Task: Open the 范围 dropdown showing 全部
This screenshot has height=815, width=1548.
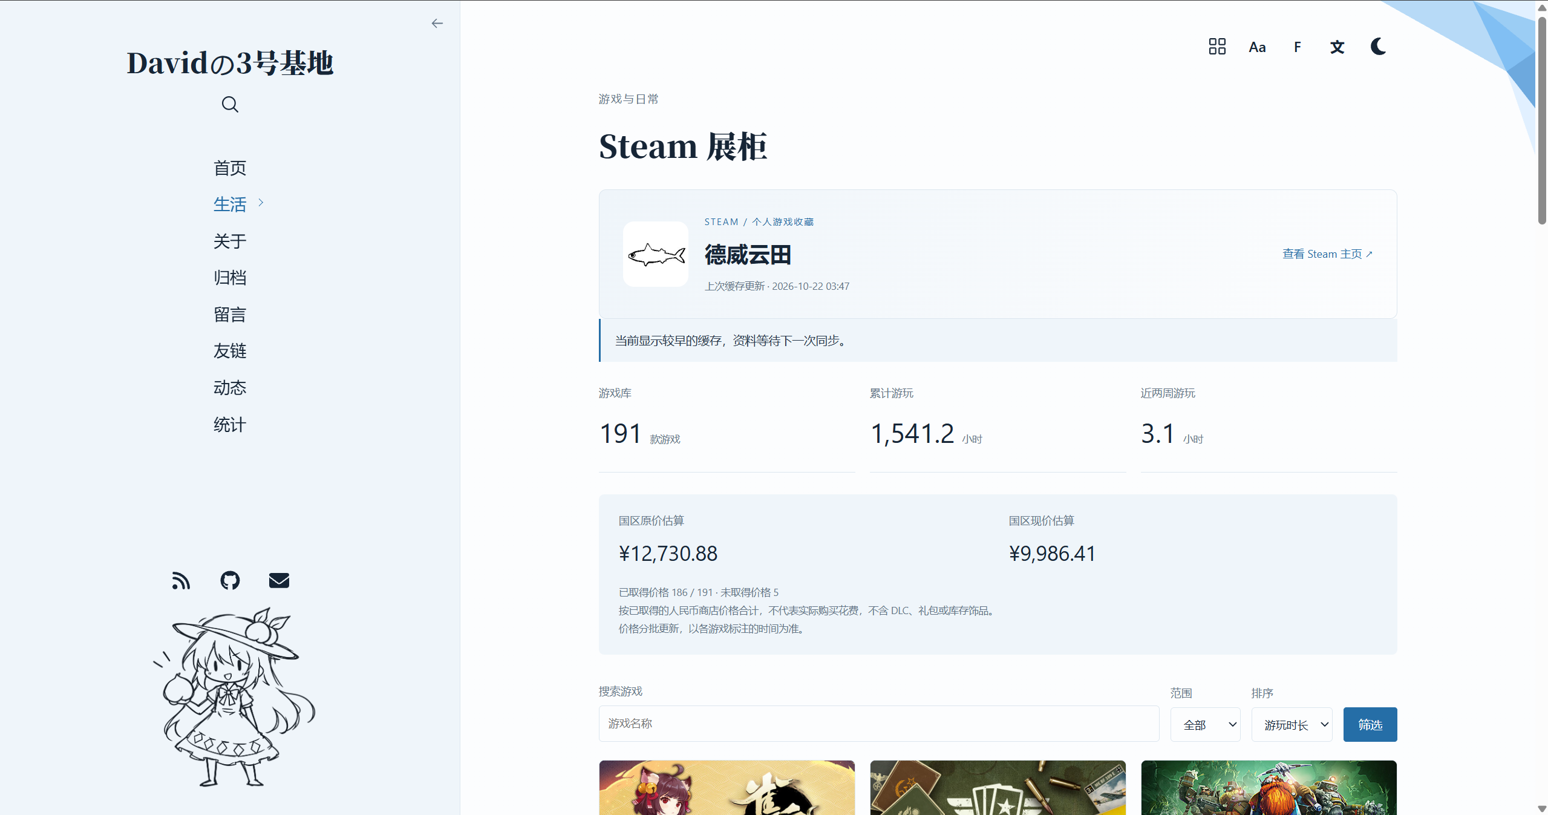Action: [1205, 724]
